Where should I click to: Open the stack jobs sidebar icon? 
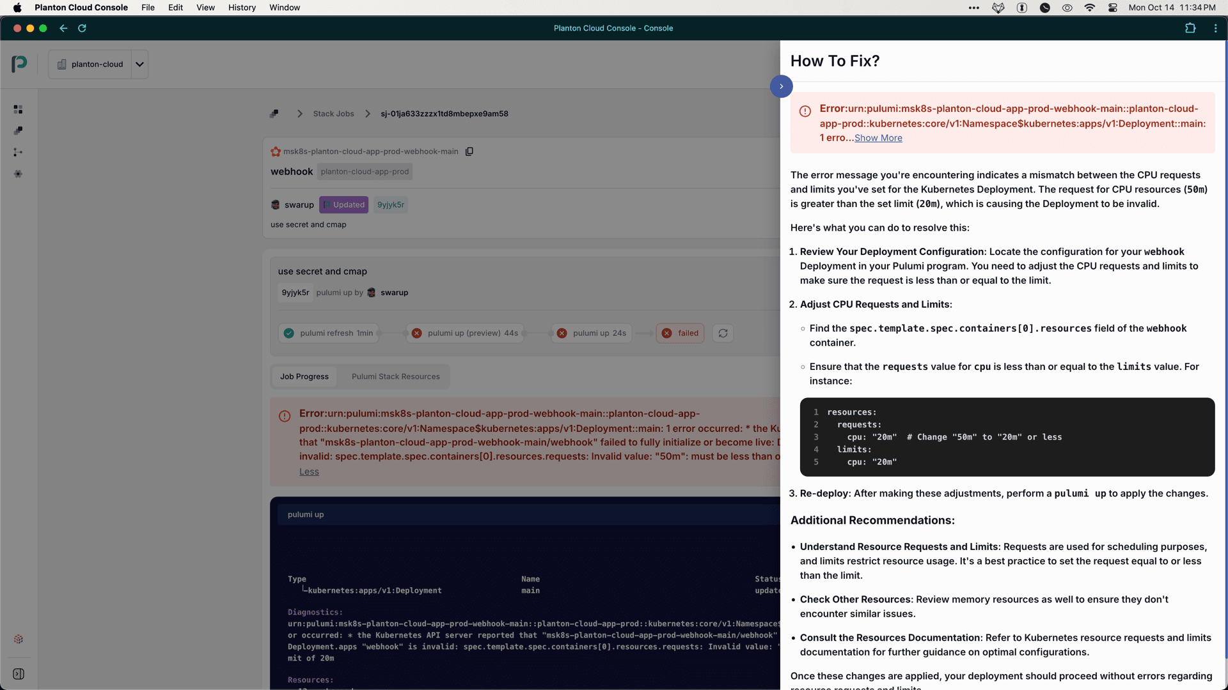click(x=18, y=131)
